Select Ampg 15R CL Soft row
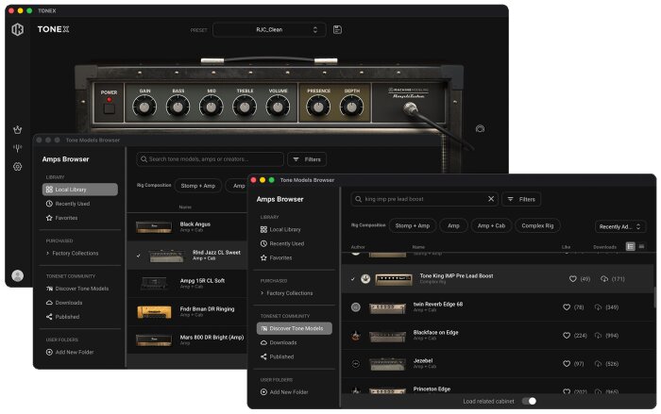The image size is (661, 414). [x=188, y=284]
